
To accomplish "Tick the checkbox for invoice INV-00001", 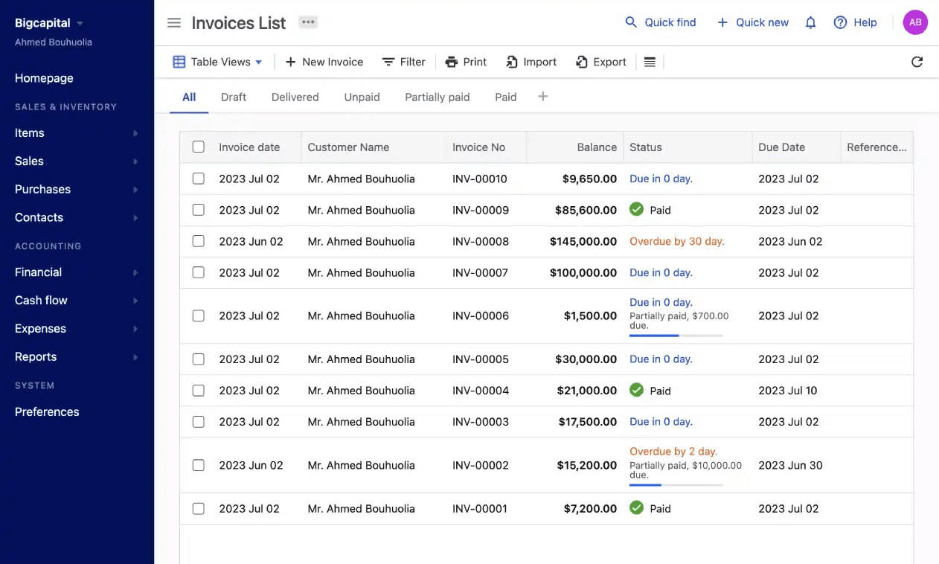I will pyautogui.click(x=198, y=508).
